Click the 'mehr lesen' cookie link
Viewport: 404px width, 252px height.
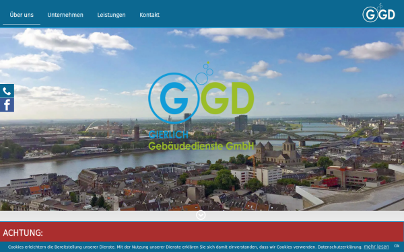coord(376,247)
